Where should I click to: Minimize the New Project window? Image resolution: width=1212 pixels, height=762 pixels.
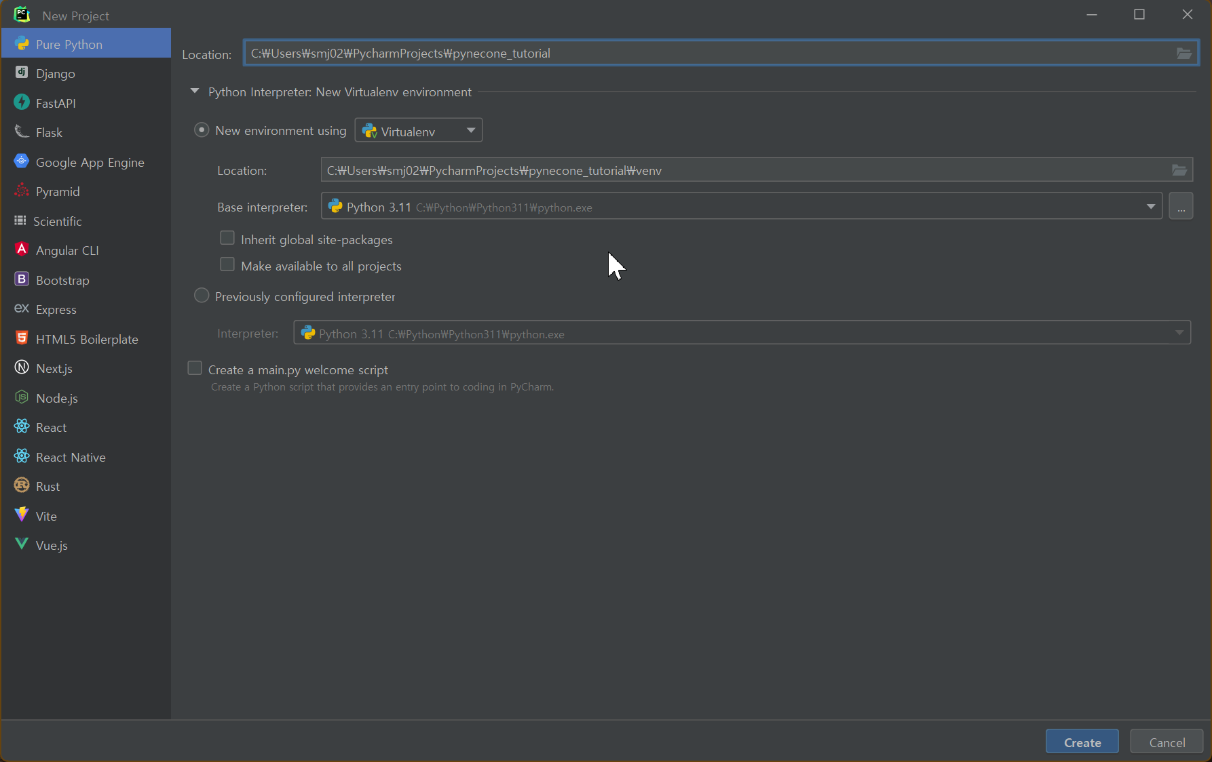pos(1092,14)
